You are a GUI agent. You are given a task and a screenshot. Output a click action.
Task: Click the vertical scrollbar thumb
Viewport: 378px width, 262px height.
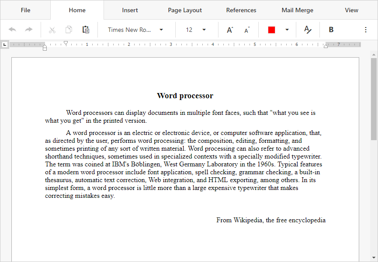point(374,99)
